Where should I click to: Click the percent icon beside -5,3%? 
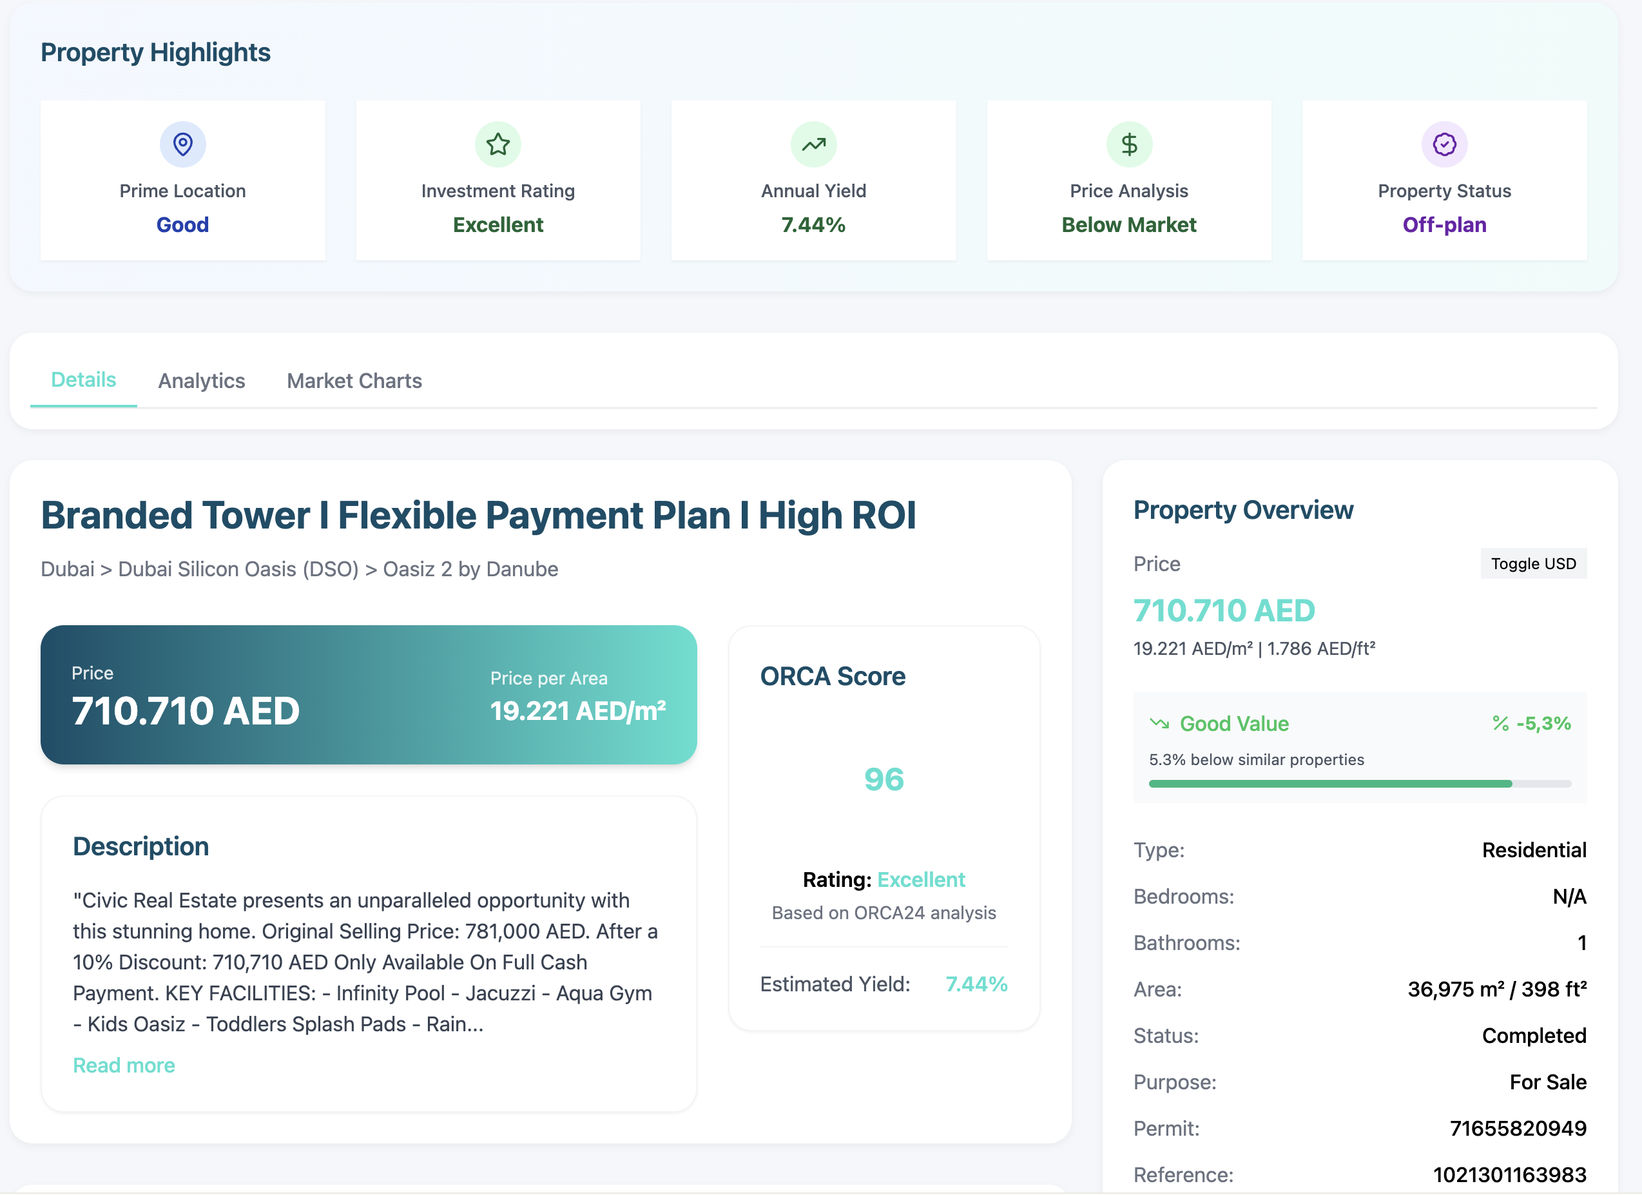click(1500, 724)
